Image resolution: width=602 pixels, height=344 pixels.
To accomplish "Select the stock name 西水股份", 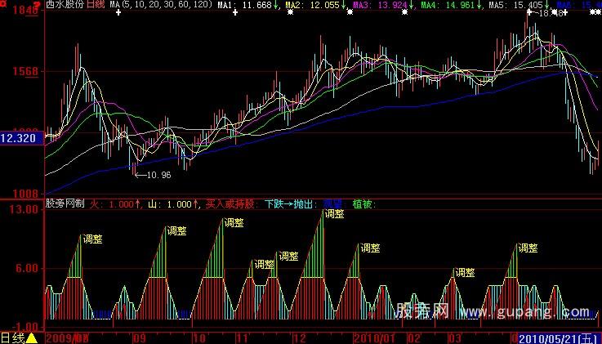I will 65,5.
